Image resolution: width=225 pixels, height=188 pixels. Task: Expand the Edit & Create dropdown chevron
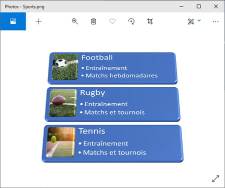(199, 20)
